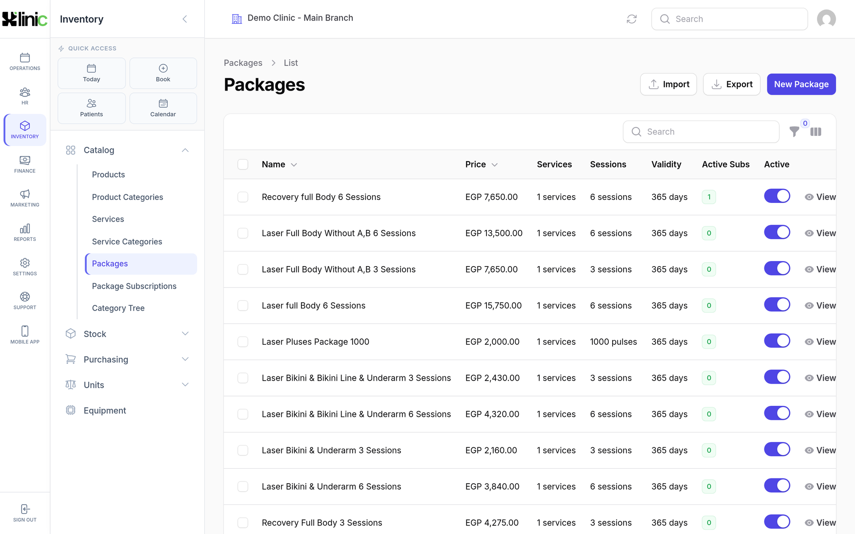Collapse the Inventory side panel arrow
Screen dimensions: 855x534
[x=185, y=19]
